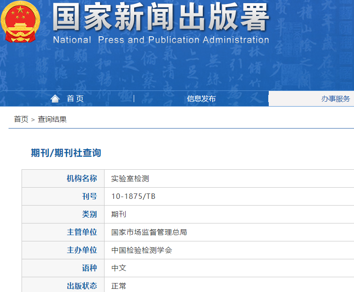This screenshot has height=292, width=354.
Task: Select the 中文 language value
Action: (x=118, y=268)
